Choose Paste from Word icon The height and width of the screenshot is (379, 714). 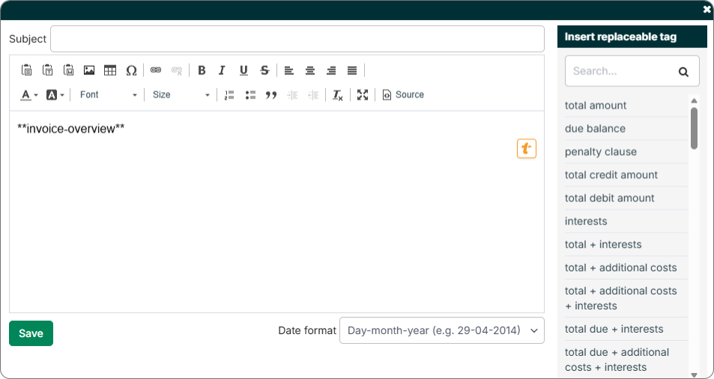tap(68, 70)
